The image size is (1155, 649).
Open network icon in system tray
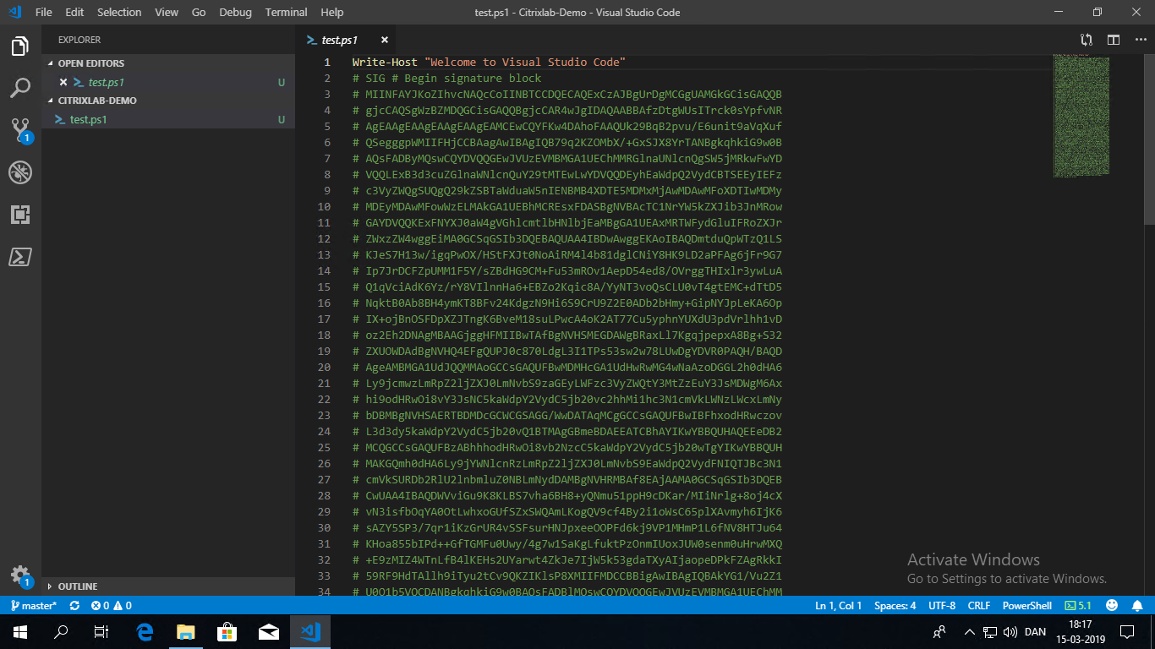990,631
